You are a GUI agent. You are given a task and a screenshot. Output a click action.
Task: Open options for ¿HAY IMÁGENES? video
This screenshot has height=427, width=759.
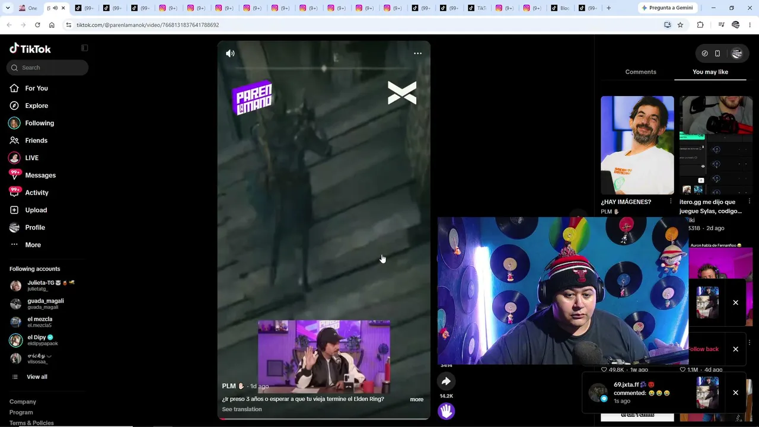click(671, 202)
